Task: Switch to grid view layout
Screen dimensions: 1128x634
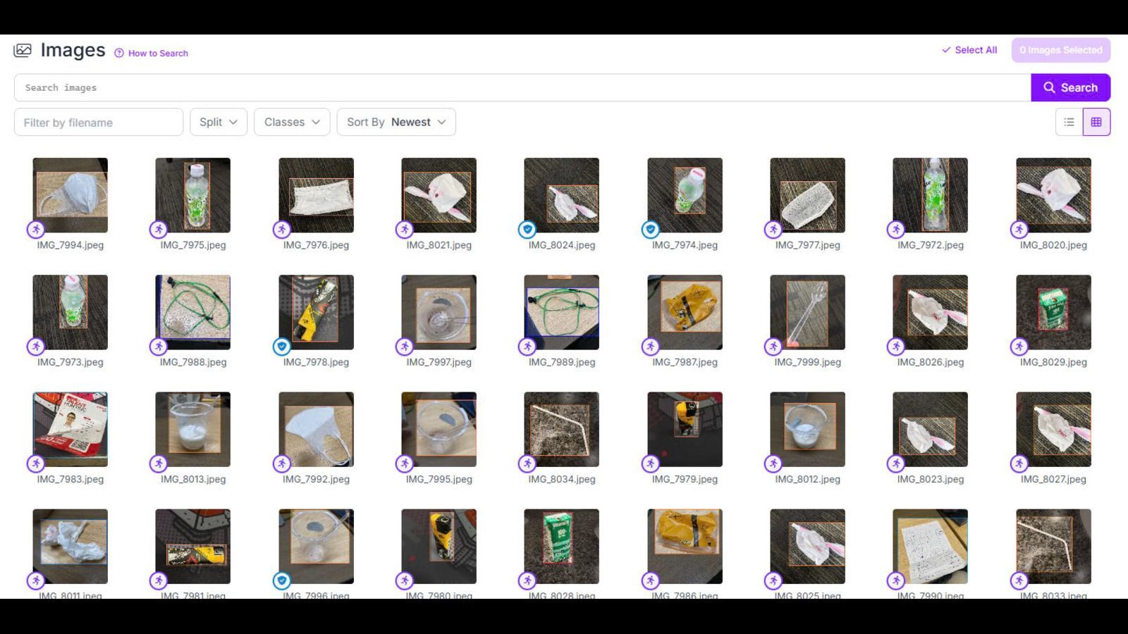Action: click(x=1096, y=122)
